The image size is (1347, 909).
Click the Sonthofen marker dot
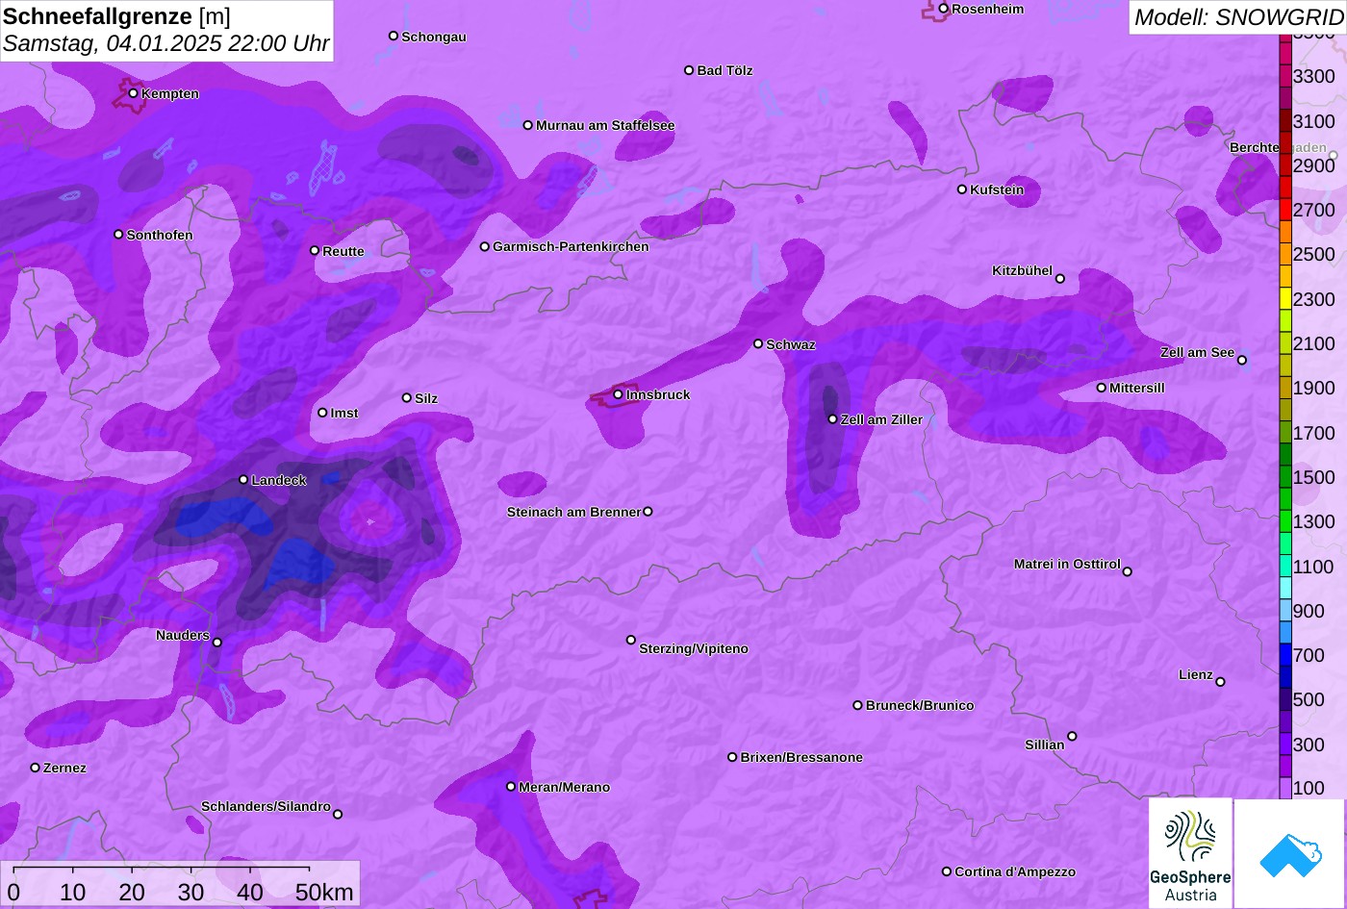(119, 235)
